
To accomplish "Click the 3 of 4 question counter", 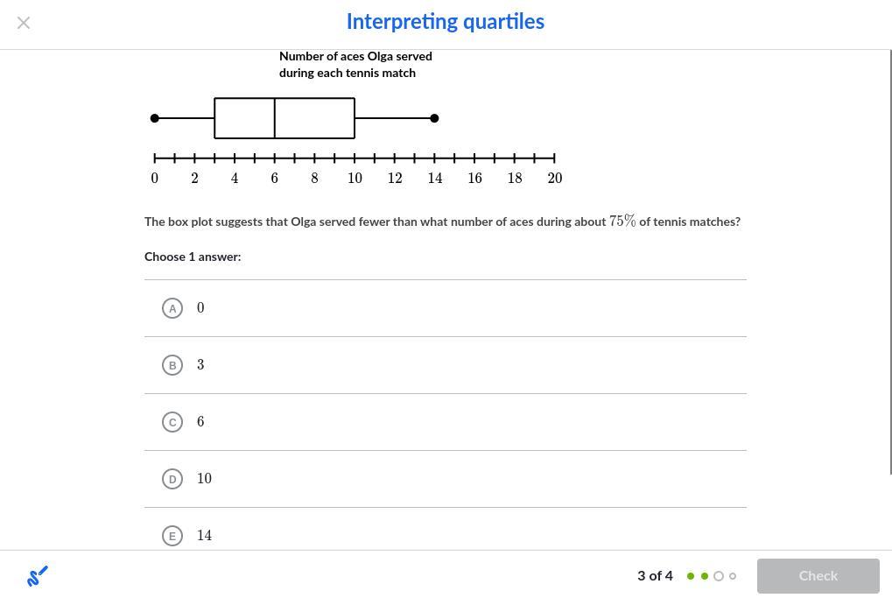I will [655, 576].
